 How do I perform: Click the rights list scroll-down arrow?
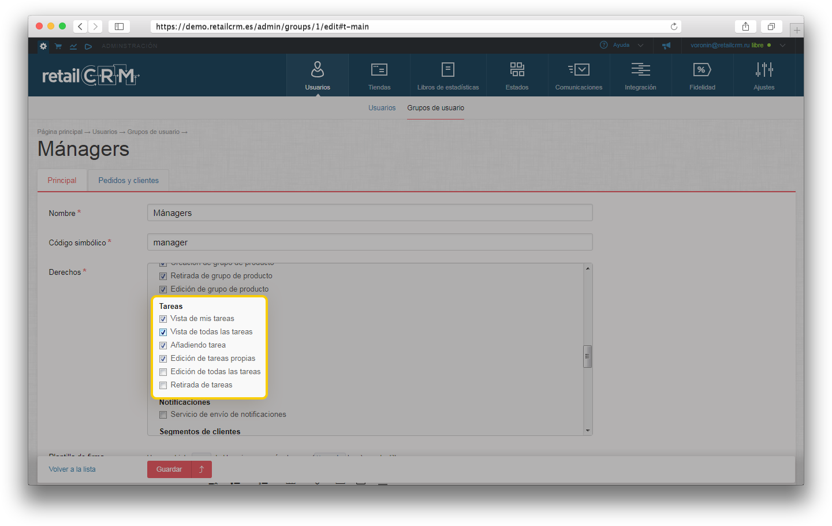(x=588, y=430)
